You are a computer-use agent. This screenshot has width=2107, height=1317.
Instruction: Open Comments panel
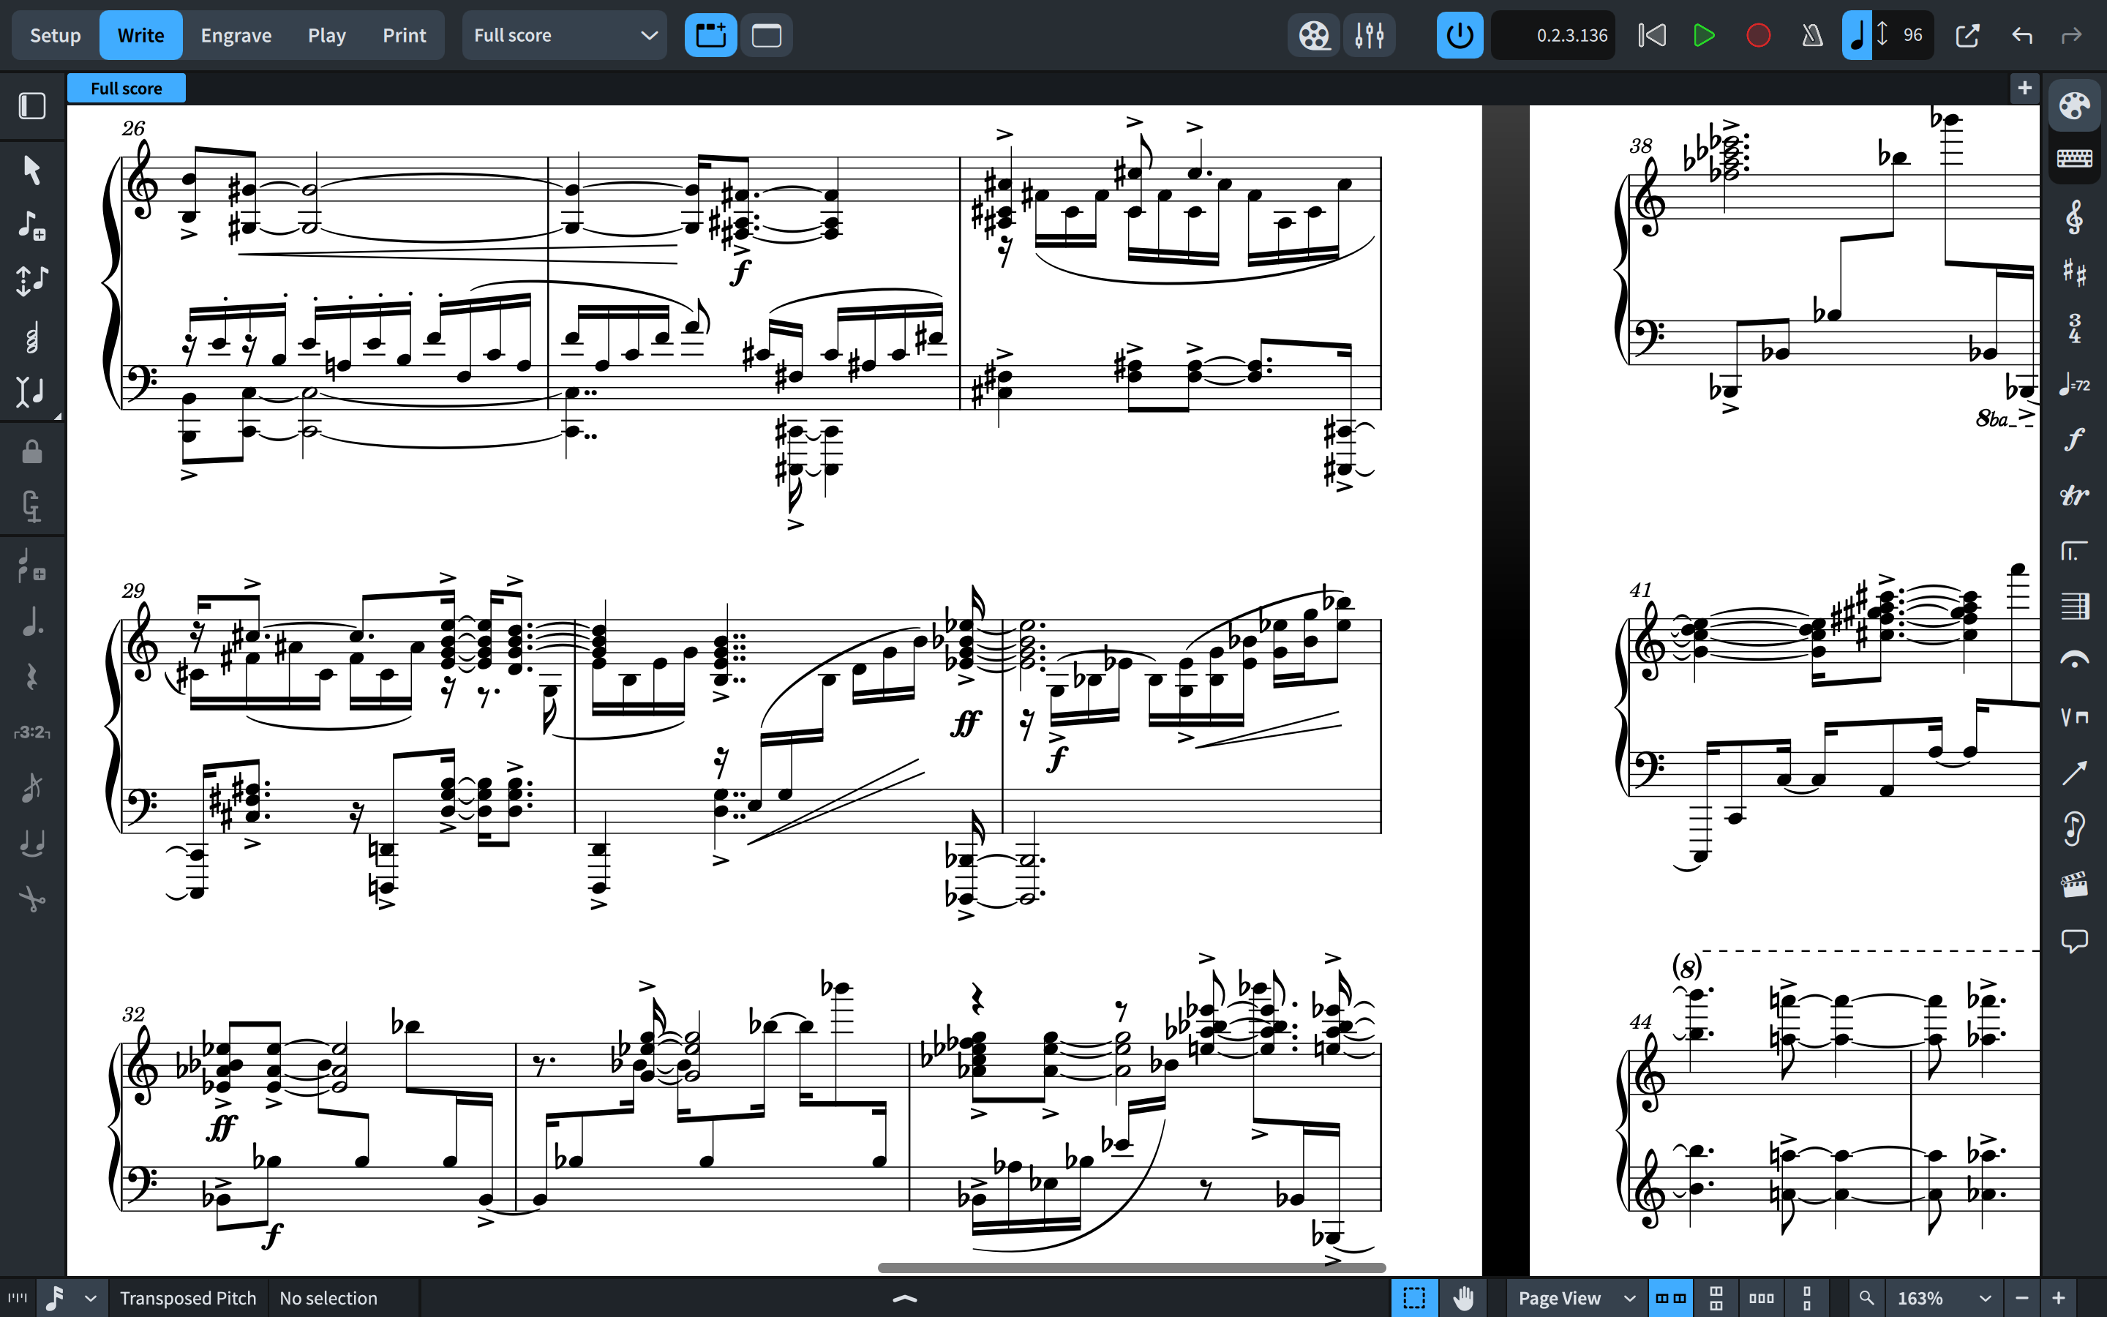[x=2074, y=940]
